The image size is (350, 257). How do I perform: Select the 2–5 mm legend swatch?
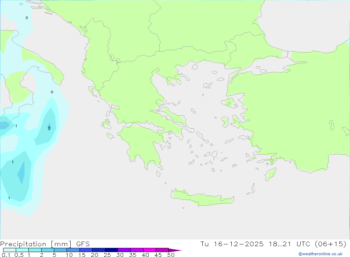click(48, 250)
